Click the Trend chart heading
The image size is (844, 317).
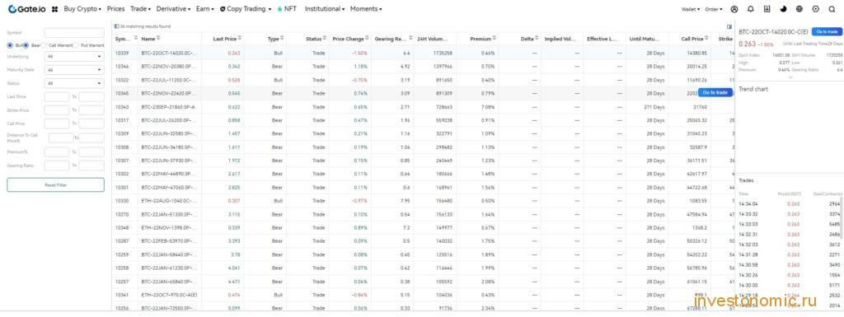[x=753, y=89]
